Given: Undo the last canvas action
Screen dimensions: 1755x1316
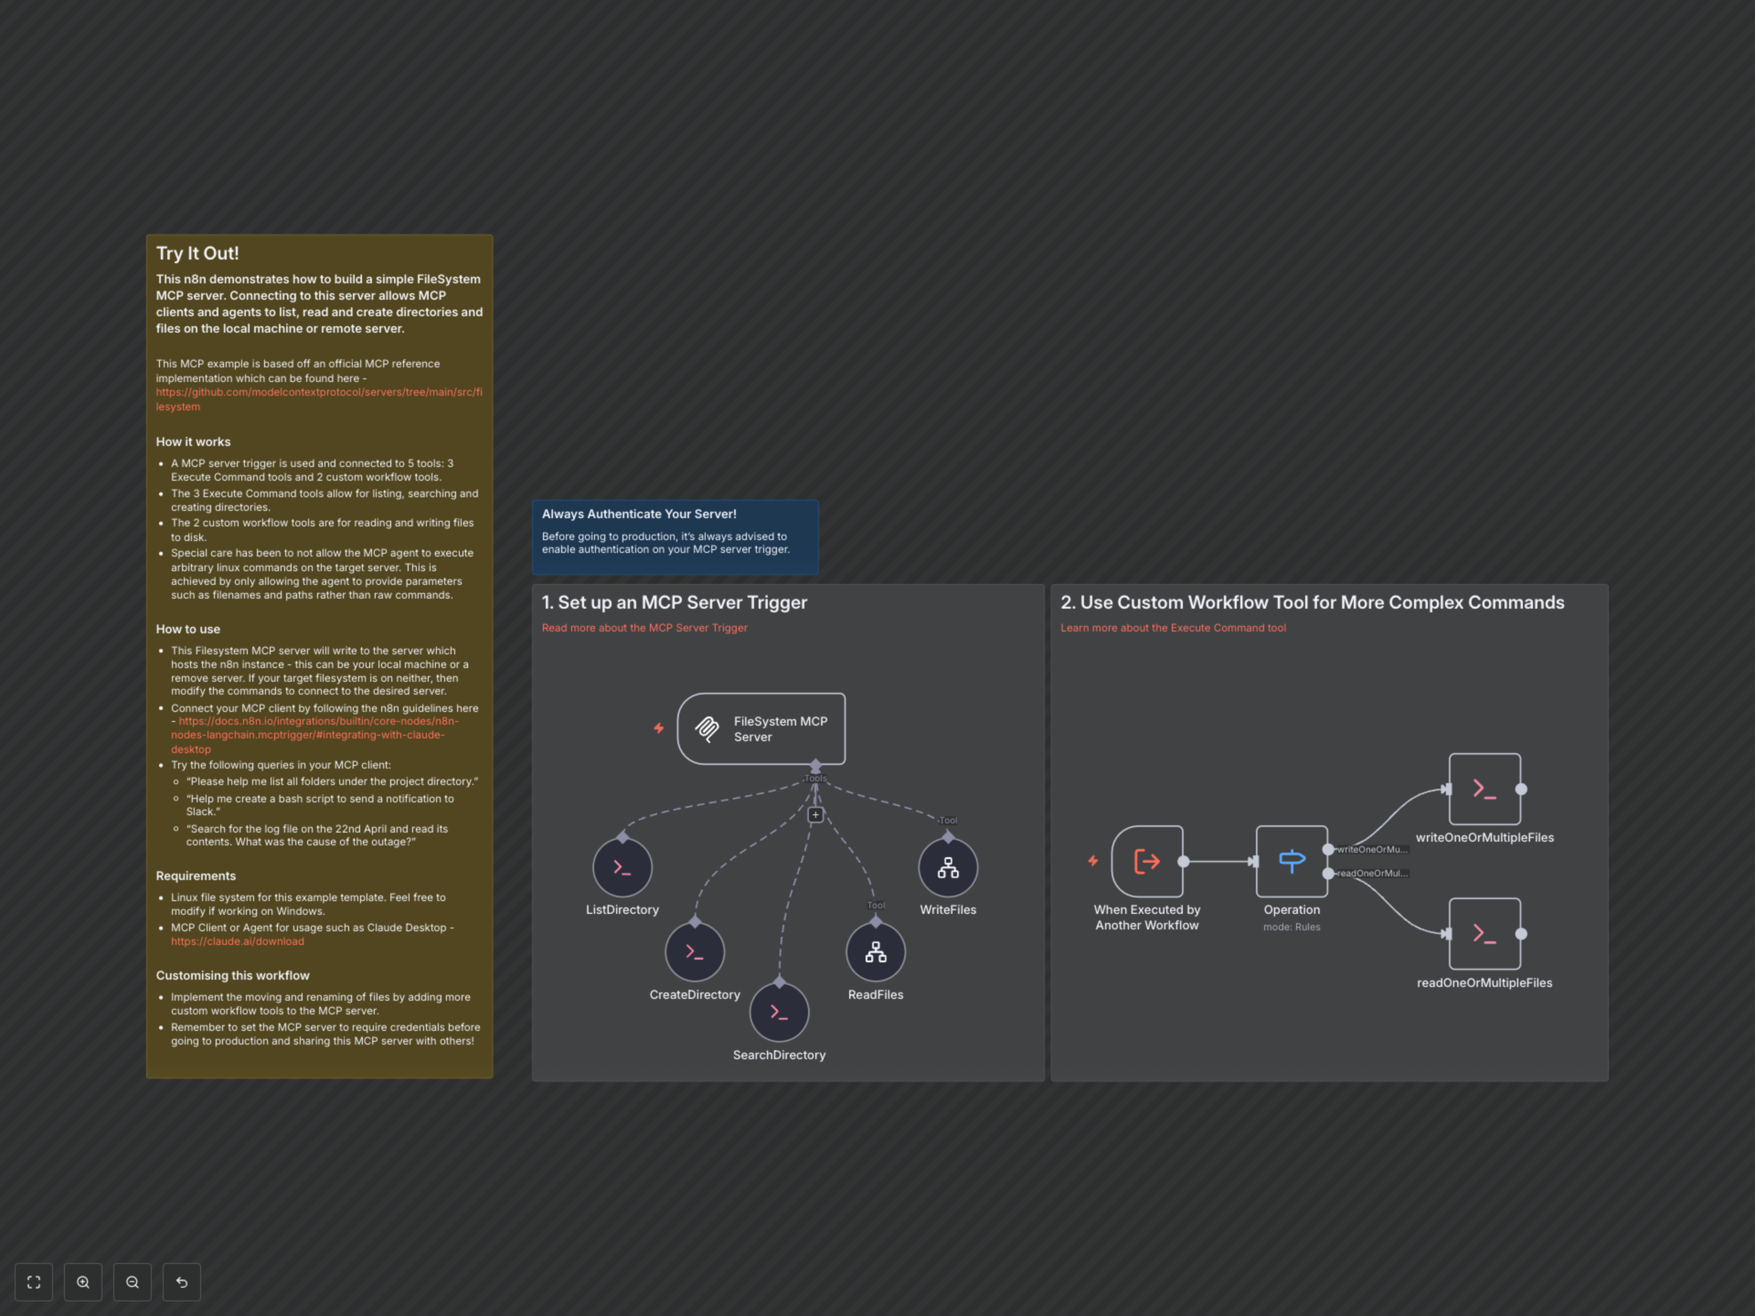Looking at the screenshot, I should [x=181, y=1281].
